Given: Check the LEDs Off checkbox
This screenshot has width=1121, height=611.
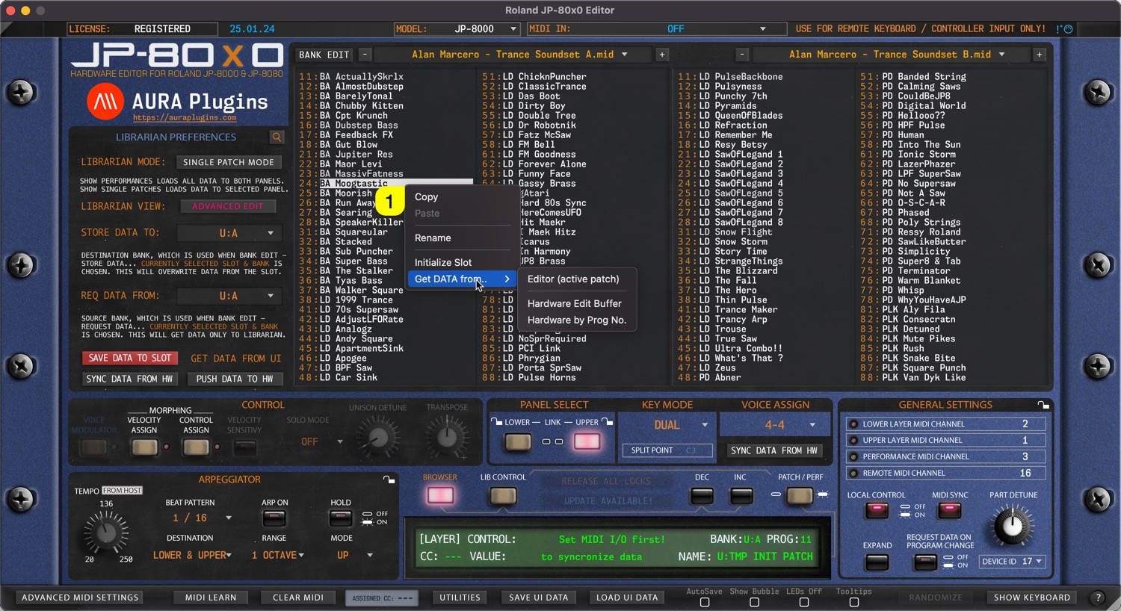Looking at the screenshot, I should tap(804, 602).
